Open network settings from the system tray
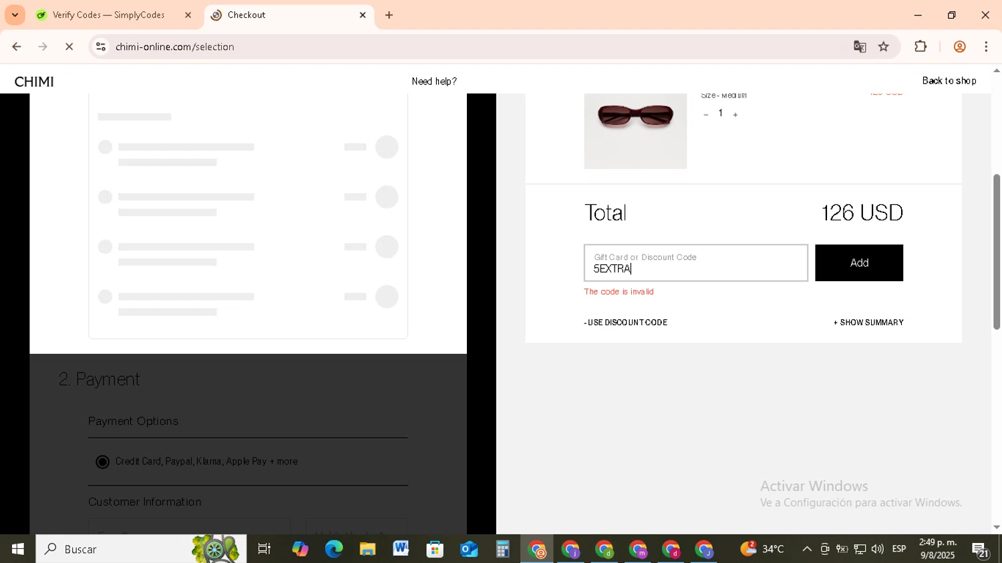1002x563 pixels. [x=860, y=549]
